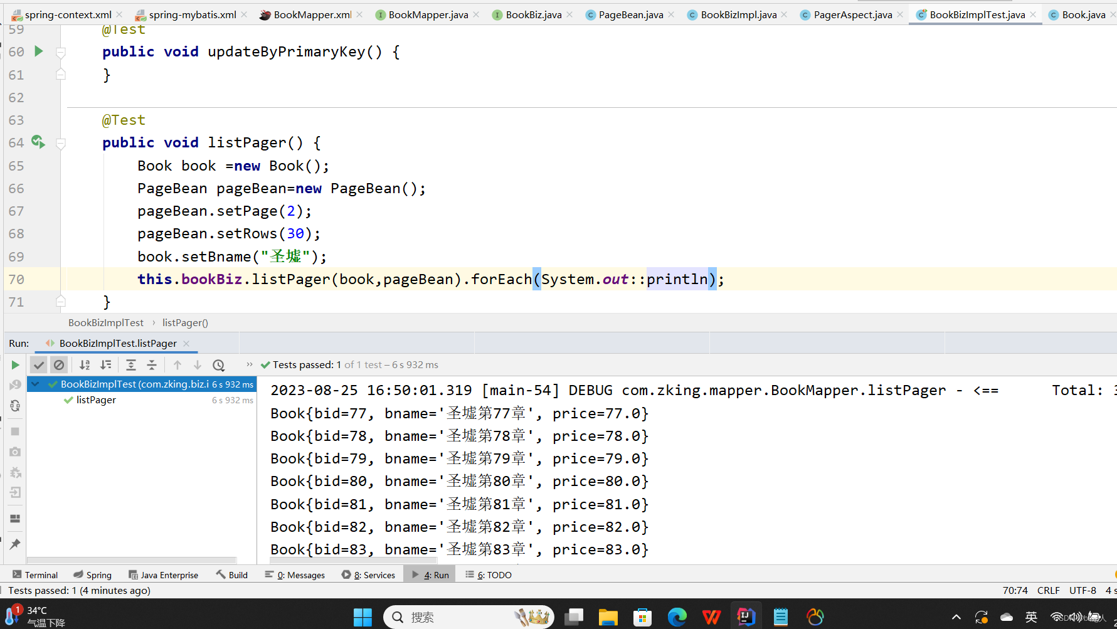Click fold end marker at line 71
The width and height of the screenshot is (1117, 629).
pos(61,302)
